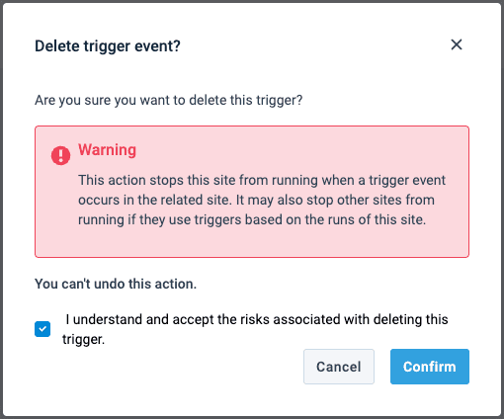The image size is (504, 419).
Task: Click the red exclamation warning icon
Action: click(x=60, y=155)
